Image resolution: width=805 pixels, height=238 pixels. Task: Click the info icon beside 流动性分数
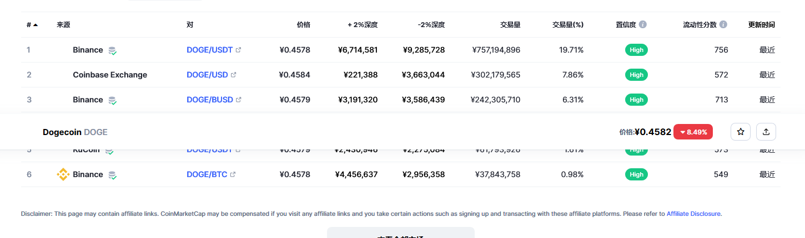[723, 25]
